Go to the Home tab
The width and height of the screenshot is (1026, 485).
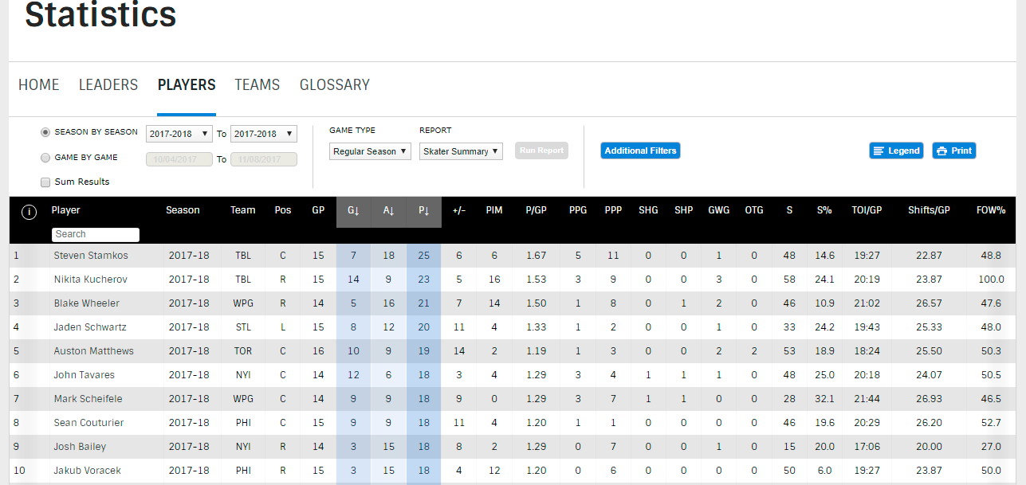pos(39,85)
